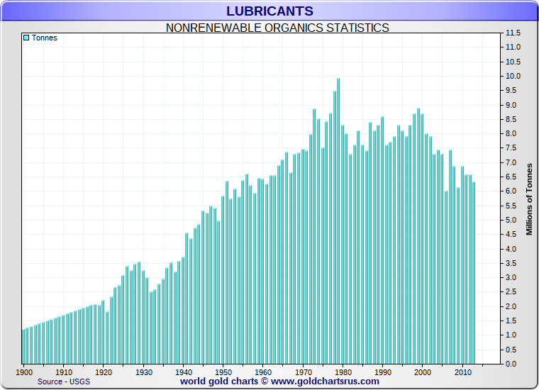Click the 5.0 y-axis value

tap(512, 220)
